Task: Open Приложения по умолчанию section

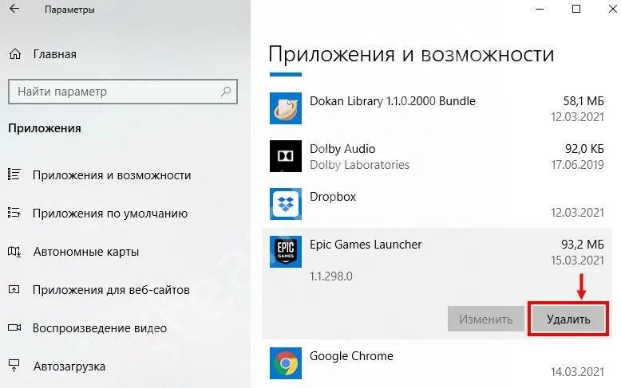Action: (110, 214)
